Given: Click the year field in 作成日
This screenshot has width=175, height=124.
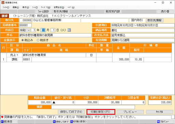Looking at the screenshot, I should pos(33,30).
